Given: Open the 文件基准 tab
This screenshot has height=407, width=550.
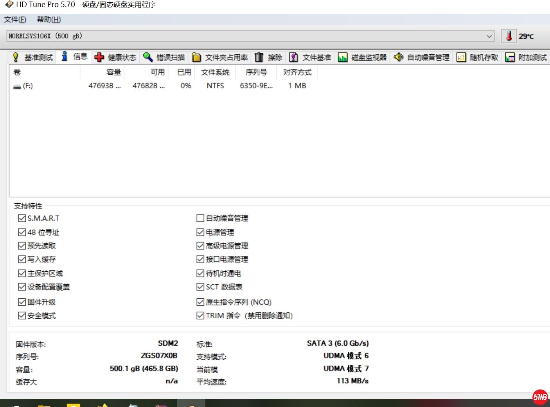Looking at the screenshot, I should [316, 57].
